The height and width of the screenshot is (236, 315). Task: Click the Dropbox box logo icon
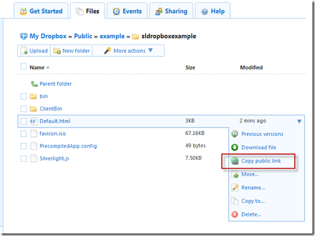point(23,36)
